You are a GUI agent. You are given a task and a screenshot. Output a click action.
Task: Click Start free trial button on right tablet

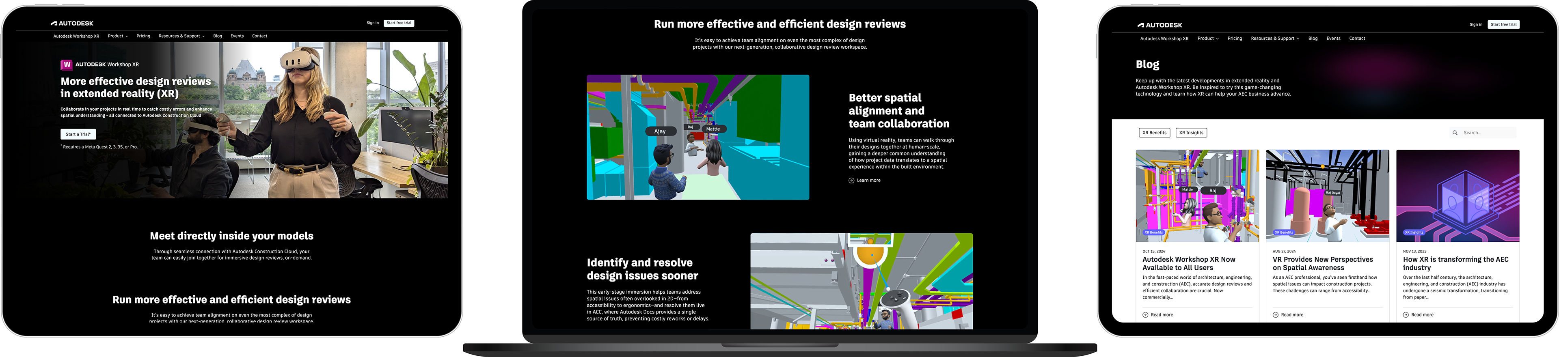pyautogui.click(x=1503, y=24)
